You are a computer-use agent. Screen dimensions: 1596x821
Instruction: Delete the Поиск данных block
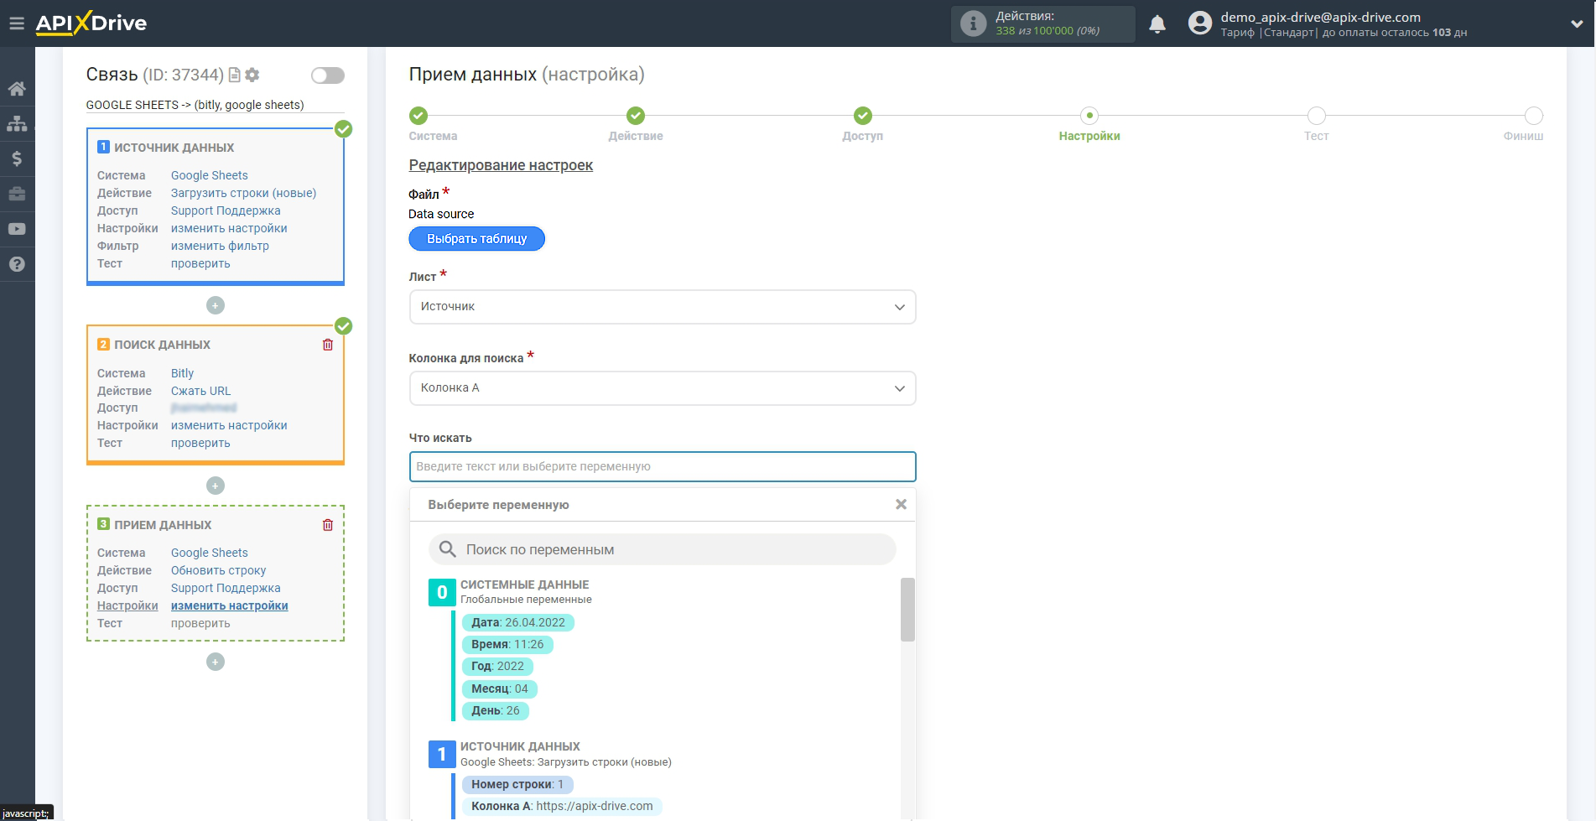[328, 345]
